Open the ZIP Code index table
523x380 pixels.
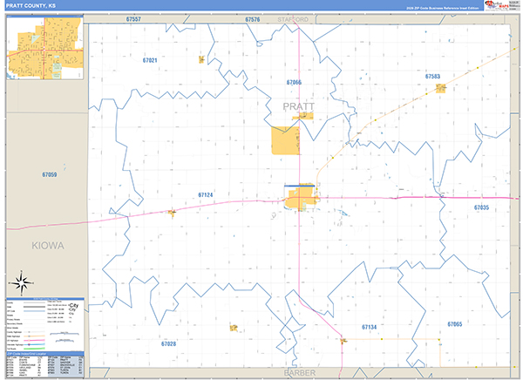coord(45,365)
